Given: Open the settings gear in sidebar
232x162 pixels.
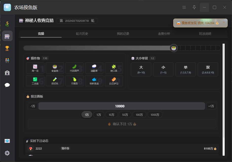Looking at the screenshot, I should (7, 153).
